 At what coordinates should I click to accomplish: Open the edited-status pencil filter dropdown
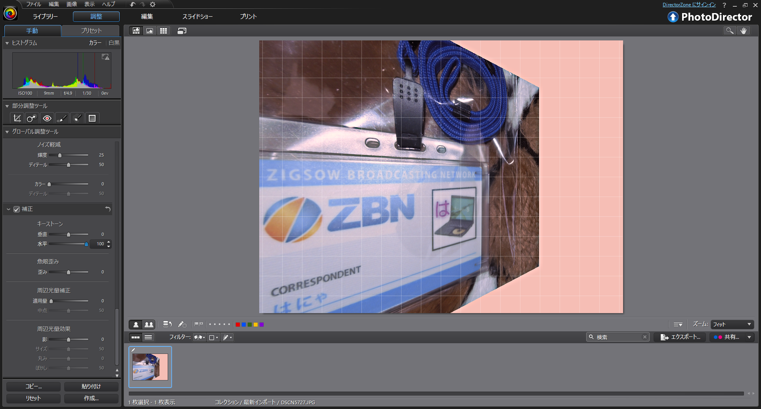coord(228,337)
